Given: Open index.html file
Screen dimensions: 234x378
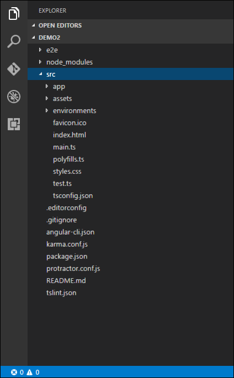Looking at the screenshot, I should click(70, 135).
